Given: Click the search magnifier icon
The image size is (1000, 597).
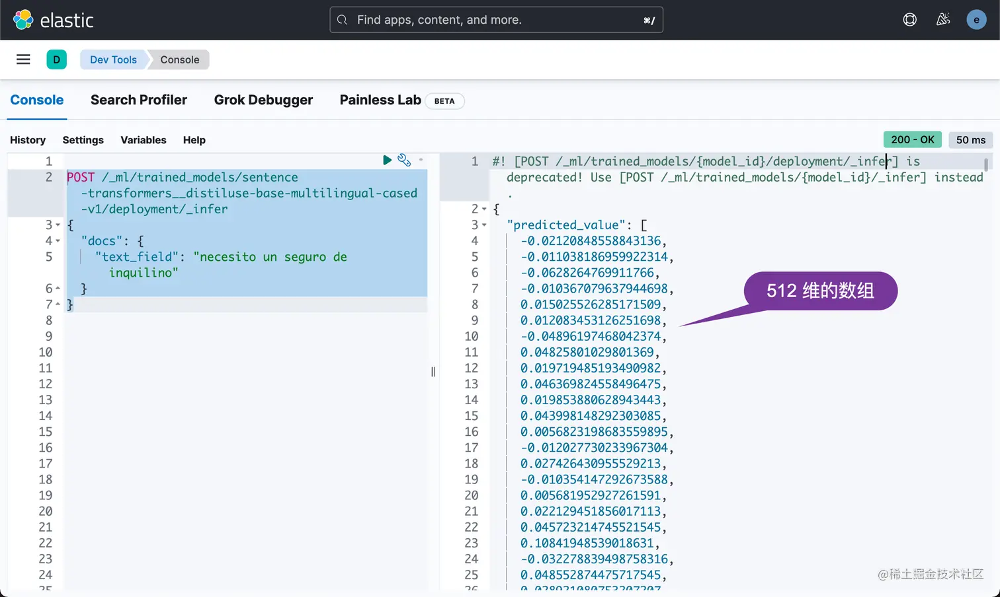Looking at the screenshot, I should pos(343,20).
